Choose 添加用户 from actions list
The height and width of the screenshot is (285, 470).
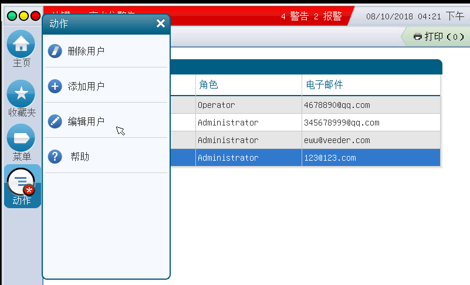coord(86,86)
